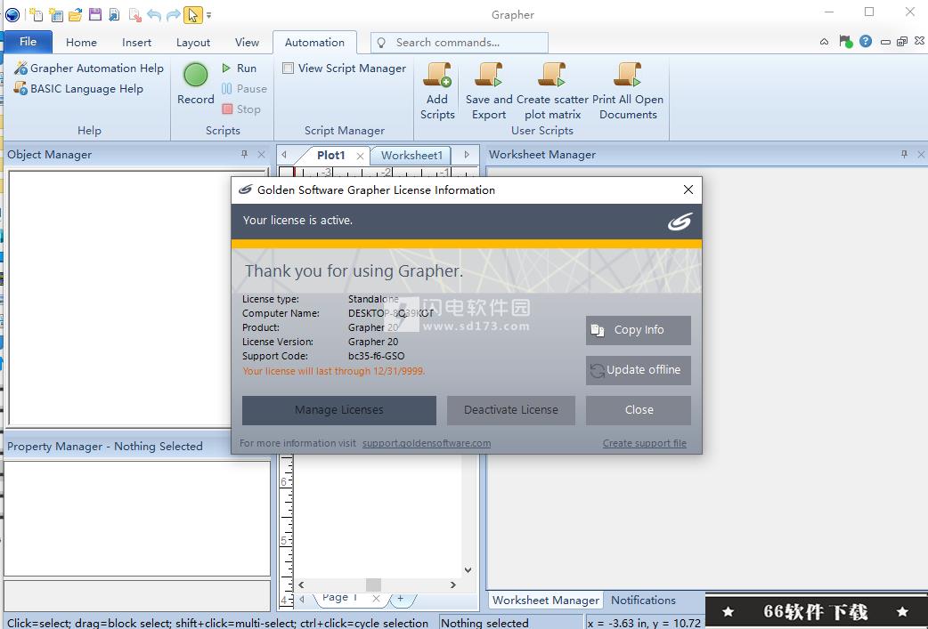Screen dimensions: 928x629
Task: Select the Automation ribbon tab
Action: coord(314,42)
